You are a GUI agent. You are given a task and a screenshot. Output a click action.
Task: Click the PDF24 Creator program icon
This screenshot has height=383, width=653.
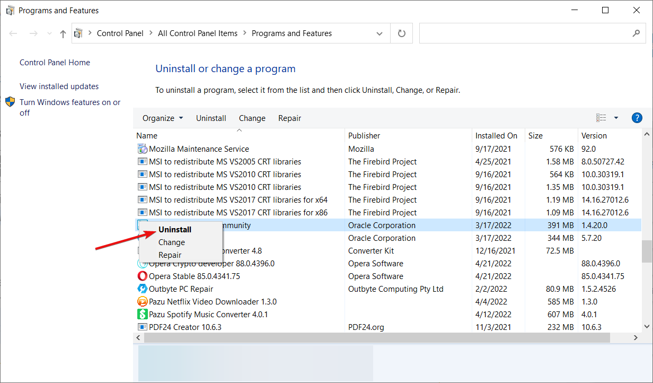click(x=142, y=327)
